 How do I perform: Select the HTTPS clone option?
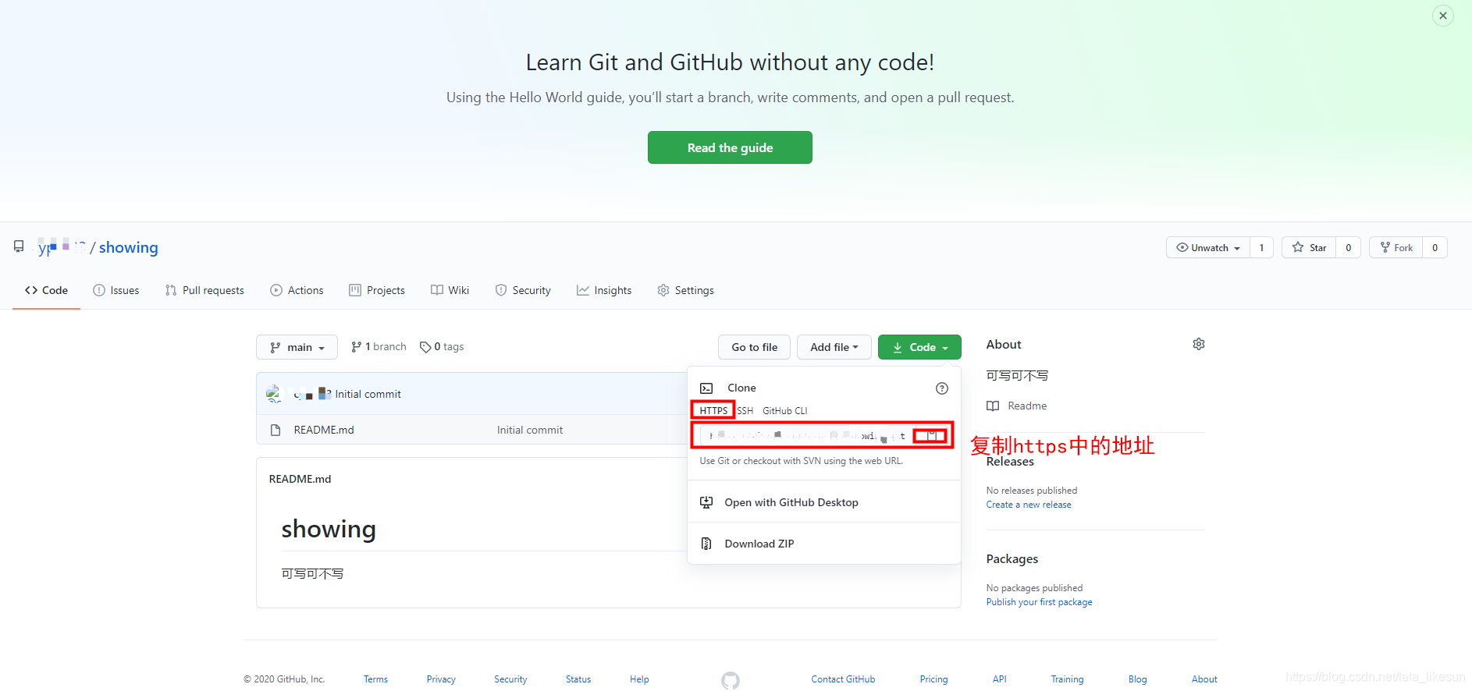[713, 410]
